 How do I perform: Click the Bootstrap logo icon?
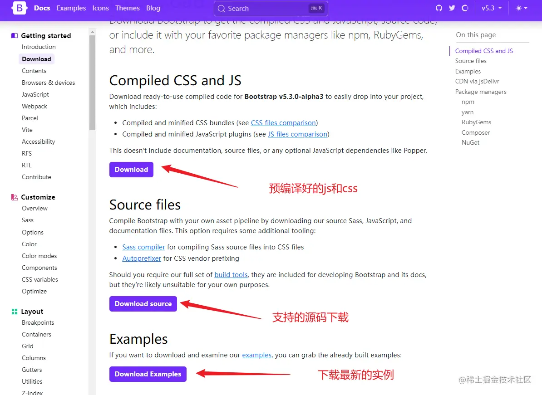point(20,8)
